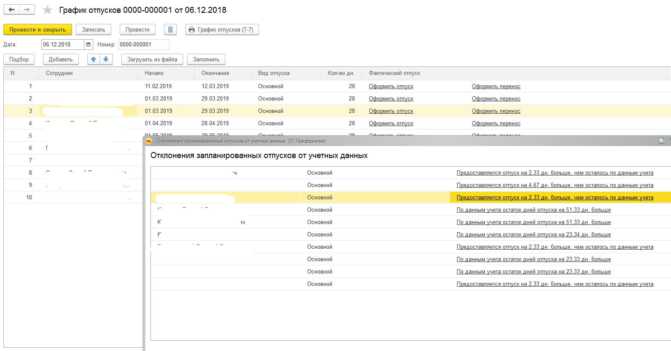Click the back navigation arrow

12,9
